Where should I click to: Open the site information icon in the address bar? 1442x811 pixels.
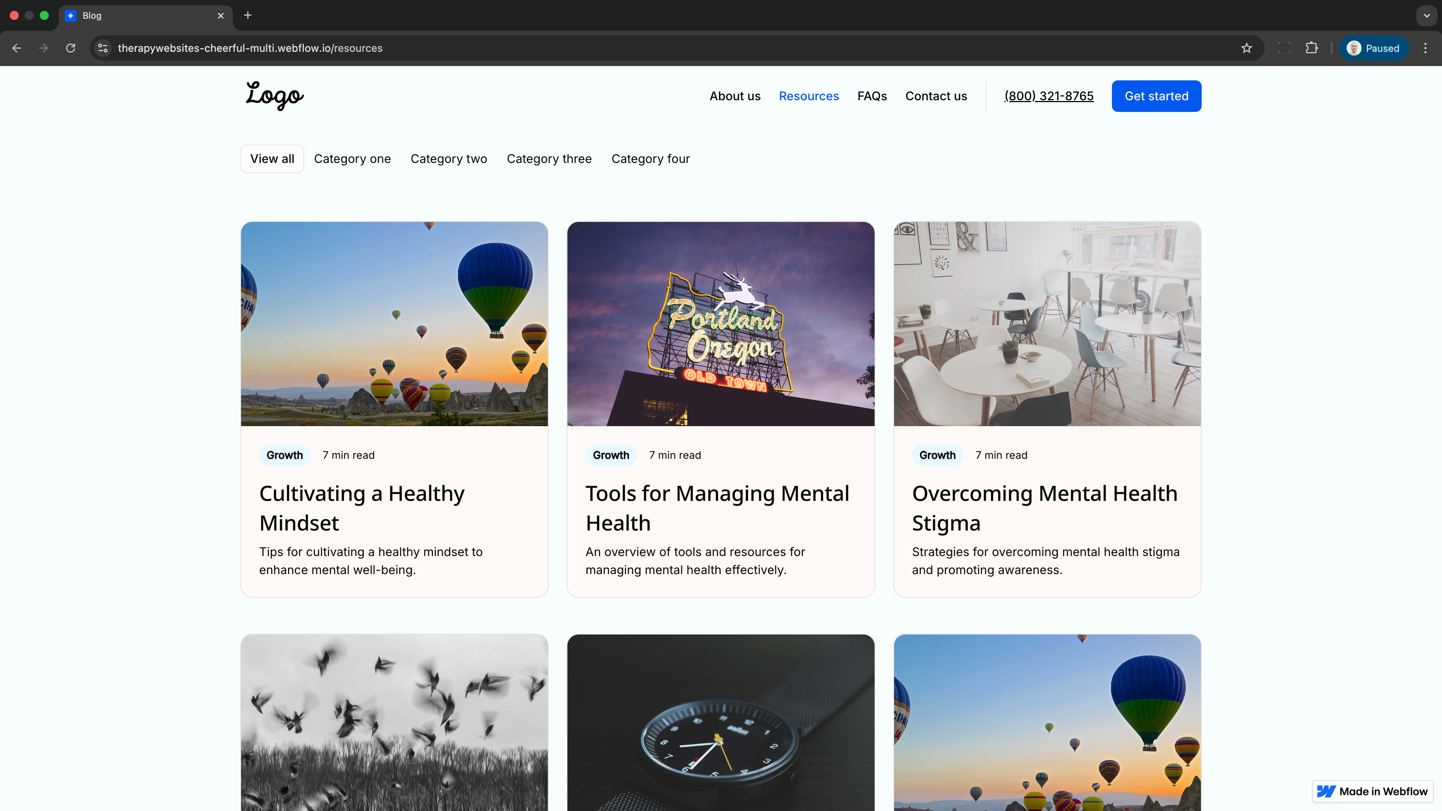pyautogui.click(x=103, y=48)
